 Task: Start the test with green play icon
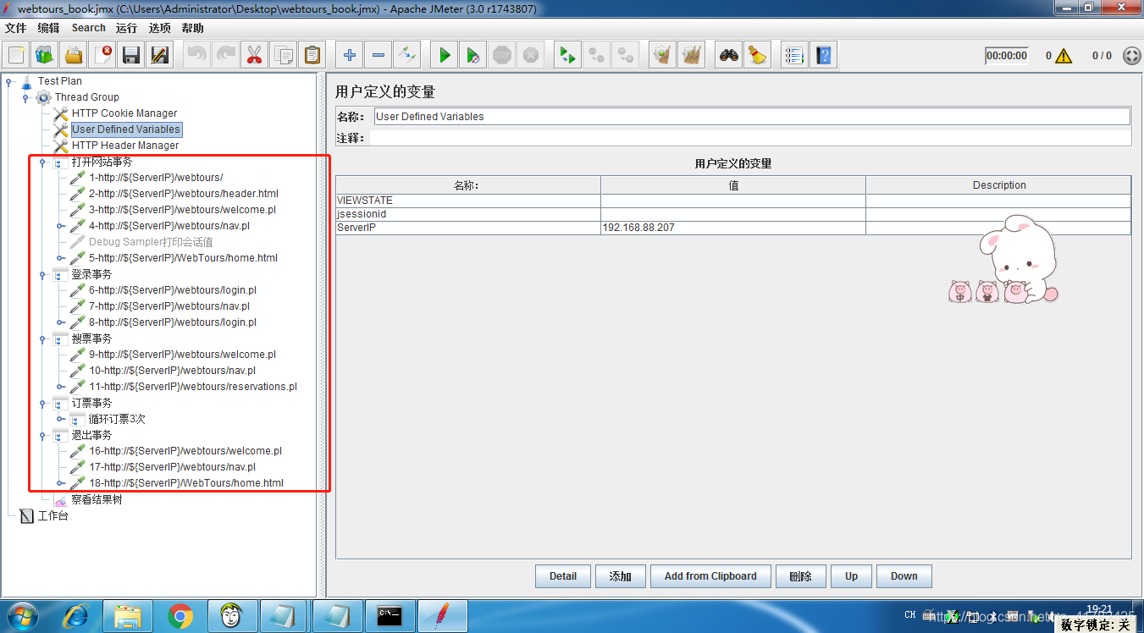pos(445,56)
